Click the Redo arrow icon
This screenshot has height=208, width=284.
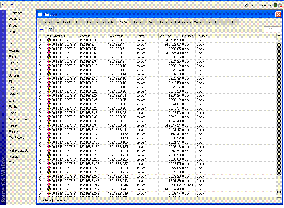pyautogui.click(x=10, y=5)
